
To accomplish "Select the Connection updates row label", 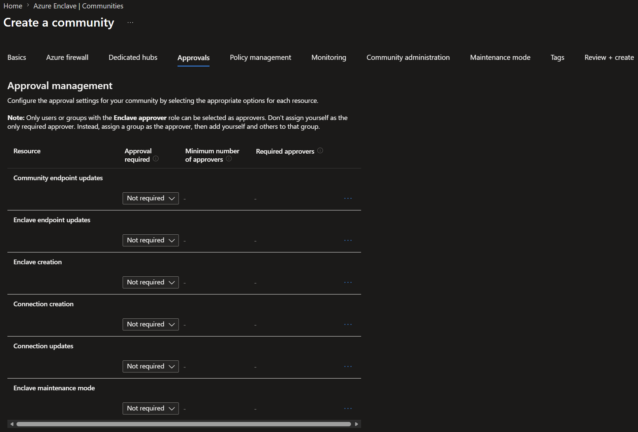I will pos(43,346).
